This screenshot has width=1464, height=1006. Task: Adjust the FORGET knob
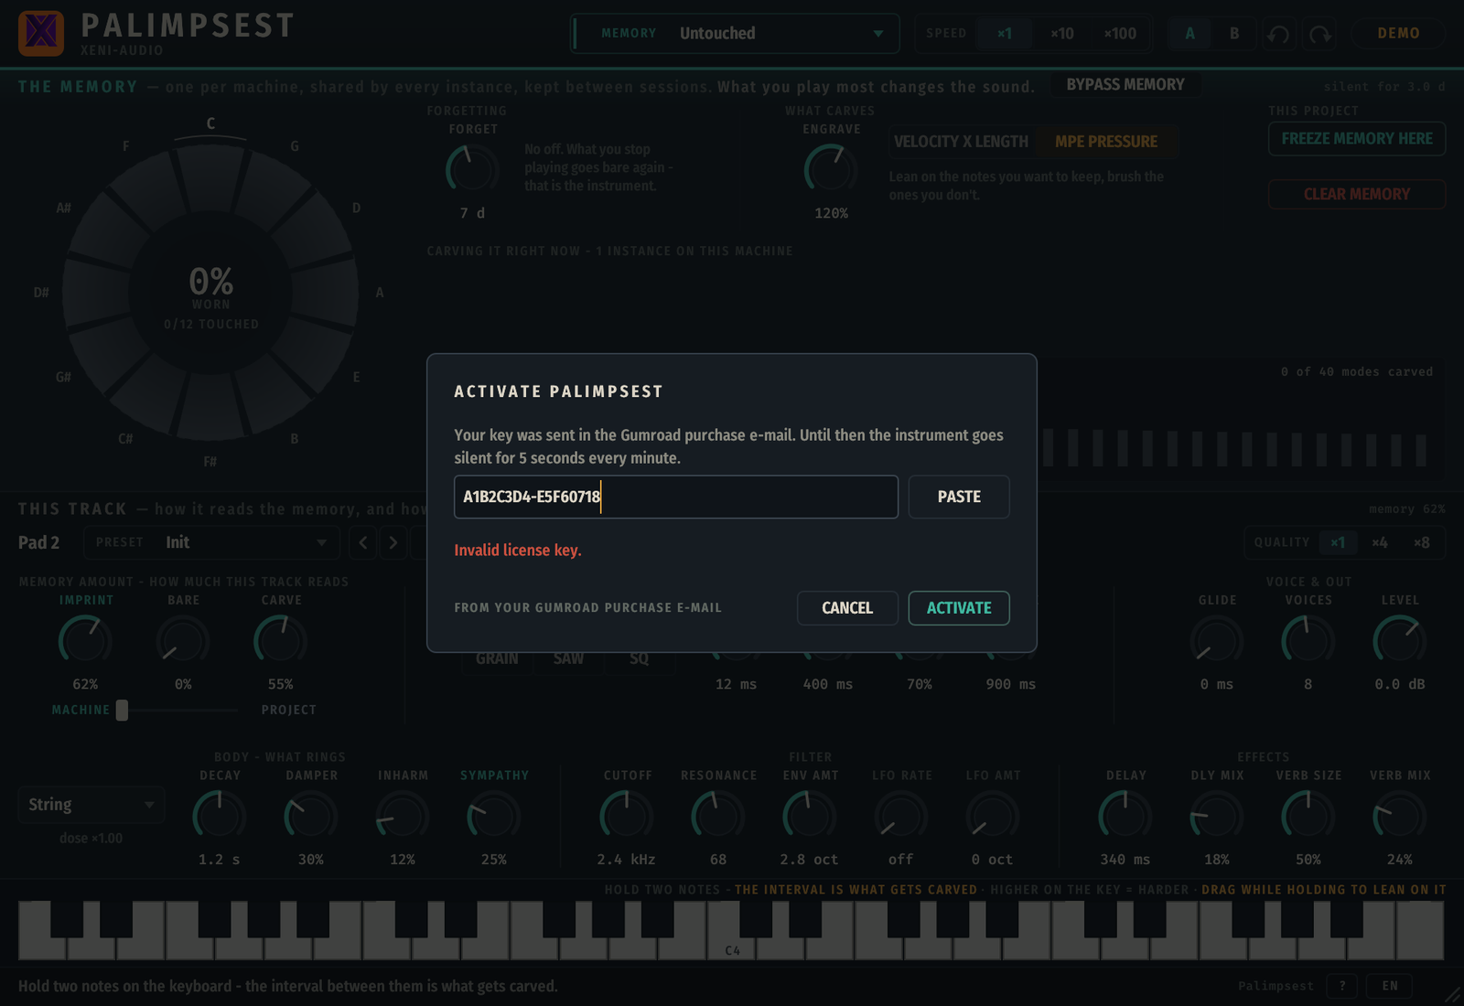471,170
